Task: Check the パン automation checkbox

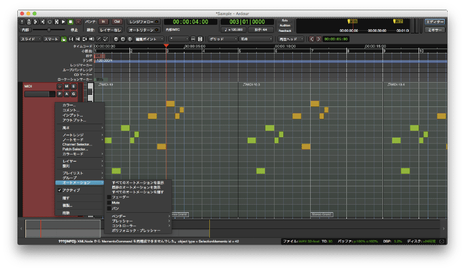Action: point(109,208)
